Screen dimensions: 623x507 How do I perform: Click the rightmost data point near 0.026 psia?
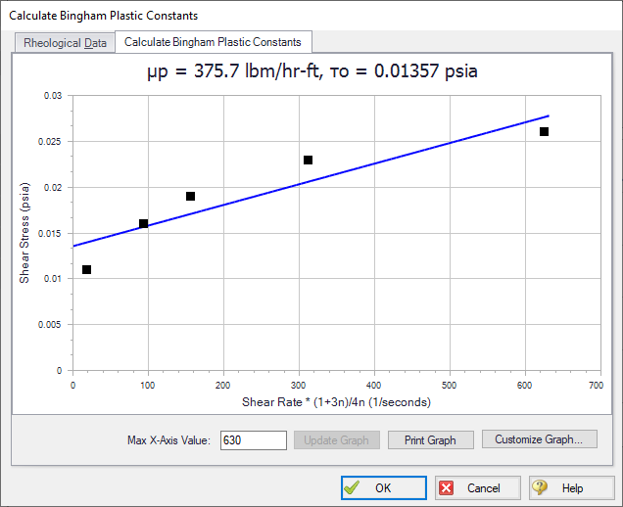pyautogui.click(x=544, y=131)
